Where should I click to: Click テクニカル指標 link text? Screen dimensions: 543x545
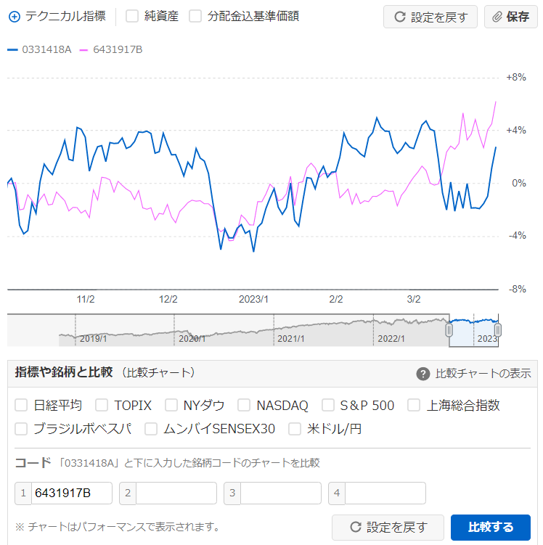[66, 16]
